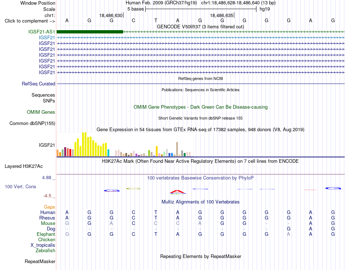Viewport: 345px width, 270px height.
Task: Click the Scale label
Action: click(x=49, y=9)
